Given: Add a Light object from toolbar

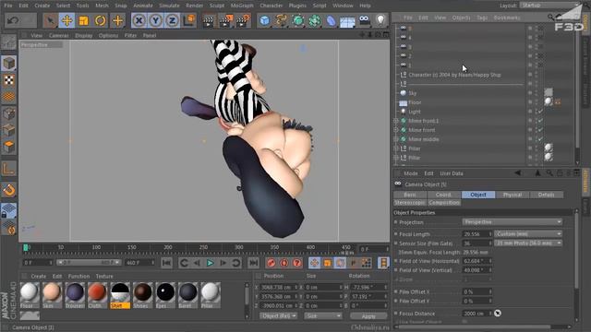Looking at the screenshot, I should point(380,20).
